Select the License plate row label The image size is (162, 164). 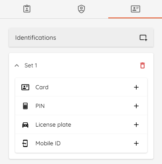pyautogui.click(x=53, y=125)
